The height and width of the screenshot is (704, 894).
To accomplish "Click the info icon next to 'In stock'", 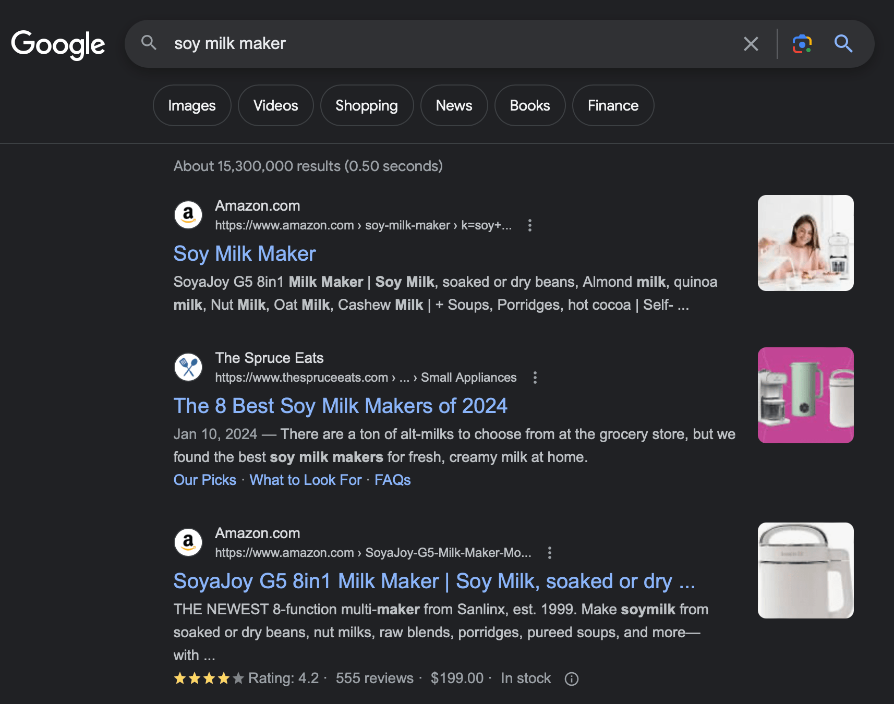I will click(572, 679).
